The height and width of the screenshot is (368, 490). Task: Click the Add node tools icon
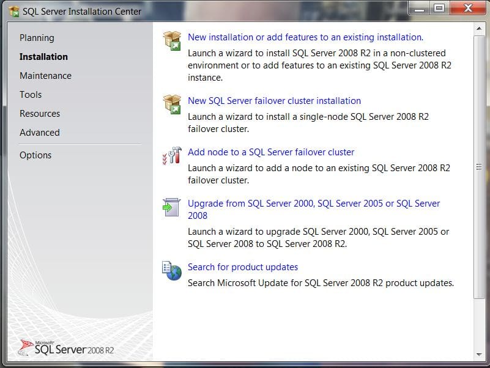pyautogui.click(x=172, y=155)
